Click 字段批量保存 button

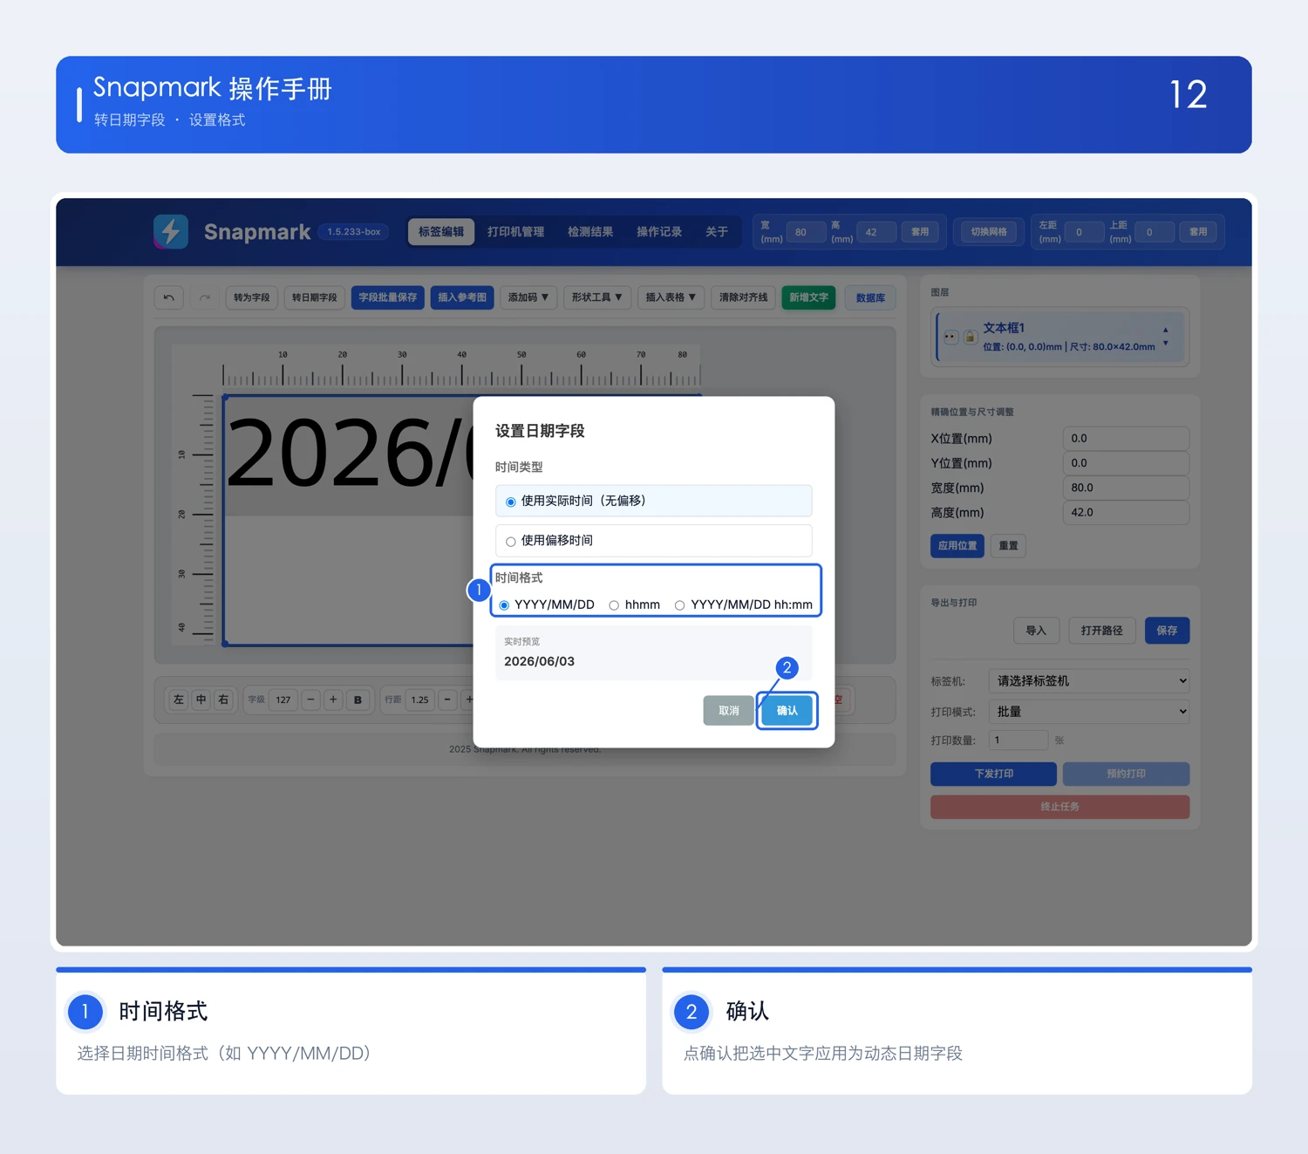pos(388,297)
